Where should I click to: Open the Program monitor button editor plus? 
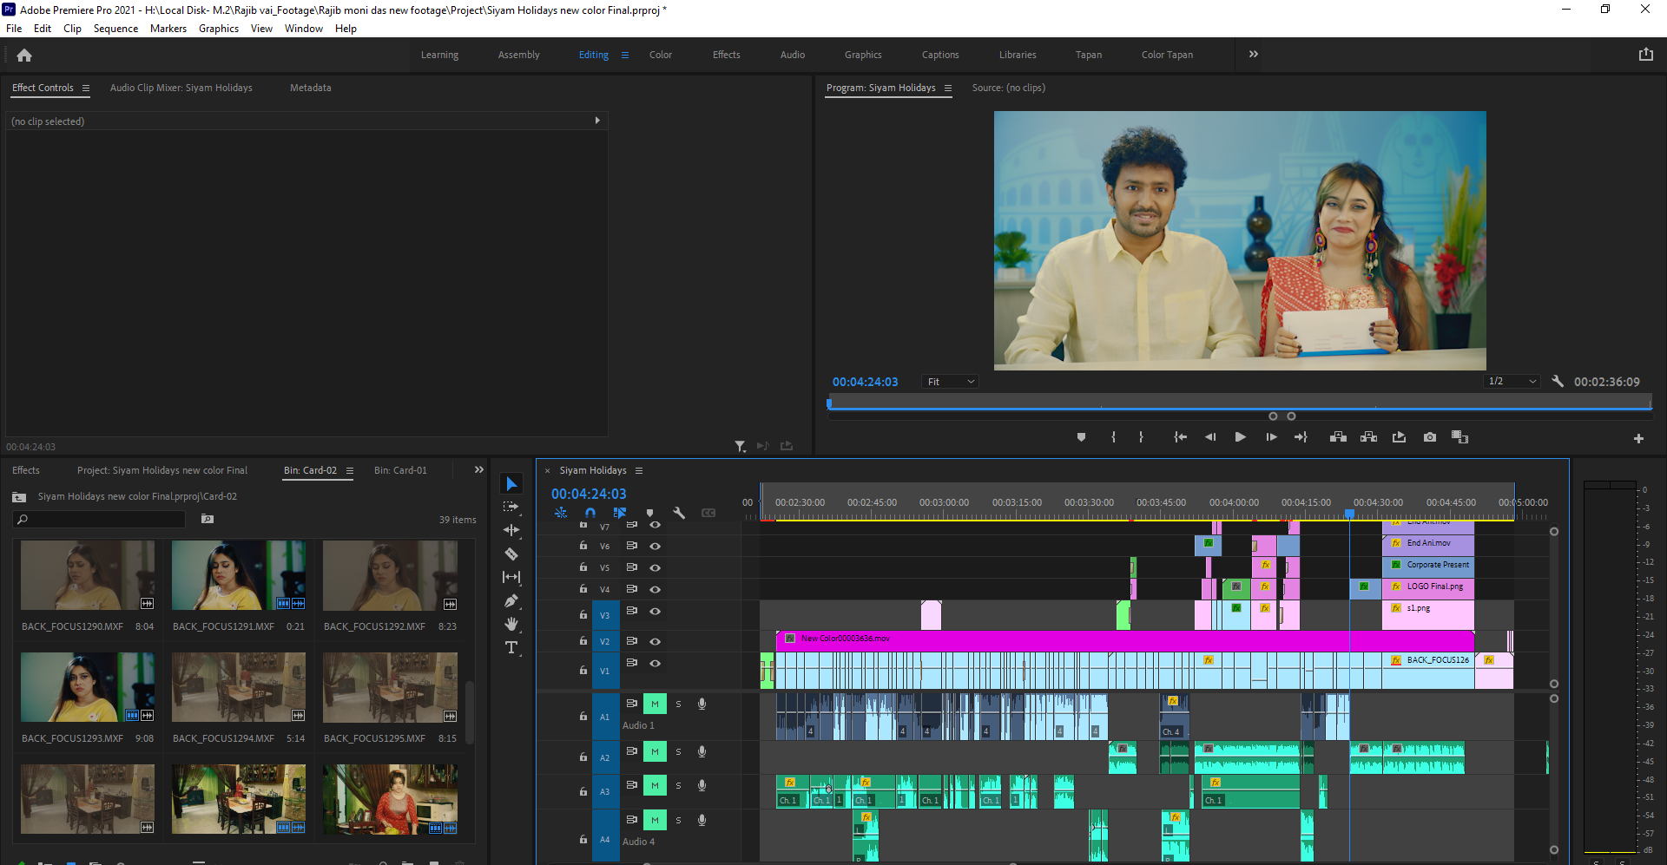pos(1638,438)
